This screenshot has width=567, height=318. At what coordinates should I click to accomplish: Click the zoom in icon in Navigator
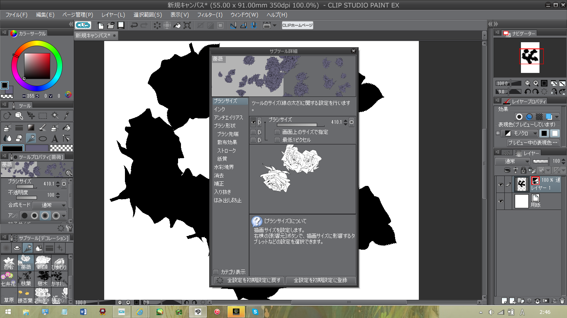pyautogui.click(x=536, y=83)
